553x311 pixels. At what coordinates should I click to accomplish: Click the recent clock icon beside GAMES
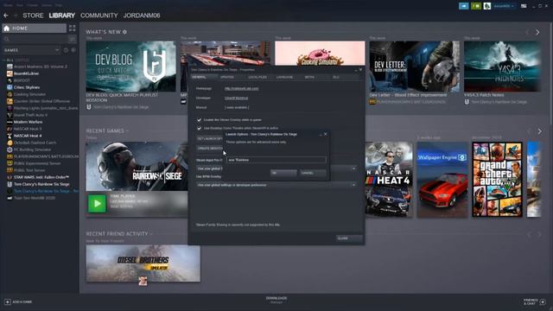point(66,50)
